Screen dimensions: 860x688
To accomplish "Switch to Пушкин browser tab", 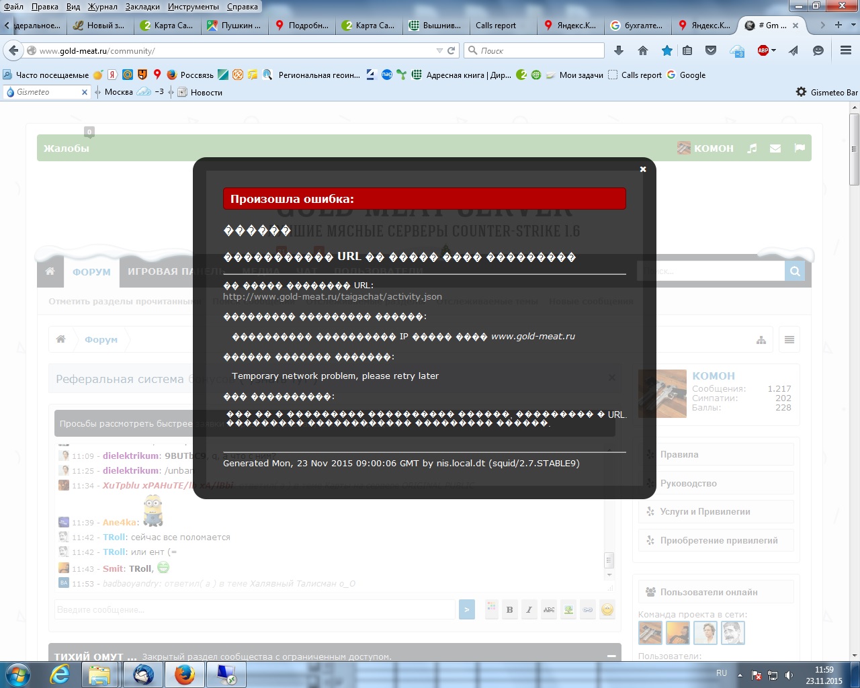I will [234, 26].
